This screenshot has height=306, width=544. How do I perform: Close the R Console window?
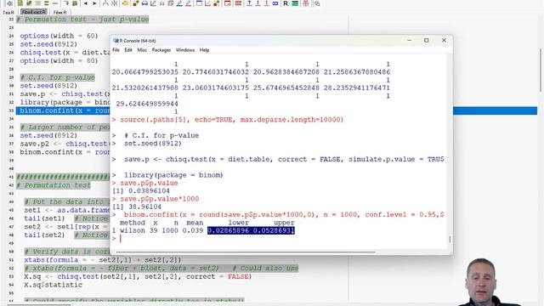[444, 40]
